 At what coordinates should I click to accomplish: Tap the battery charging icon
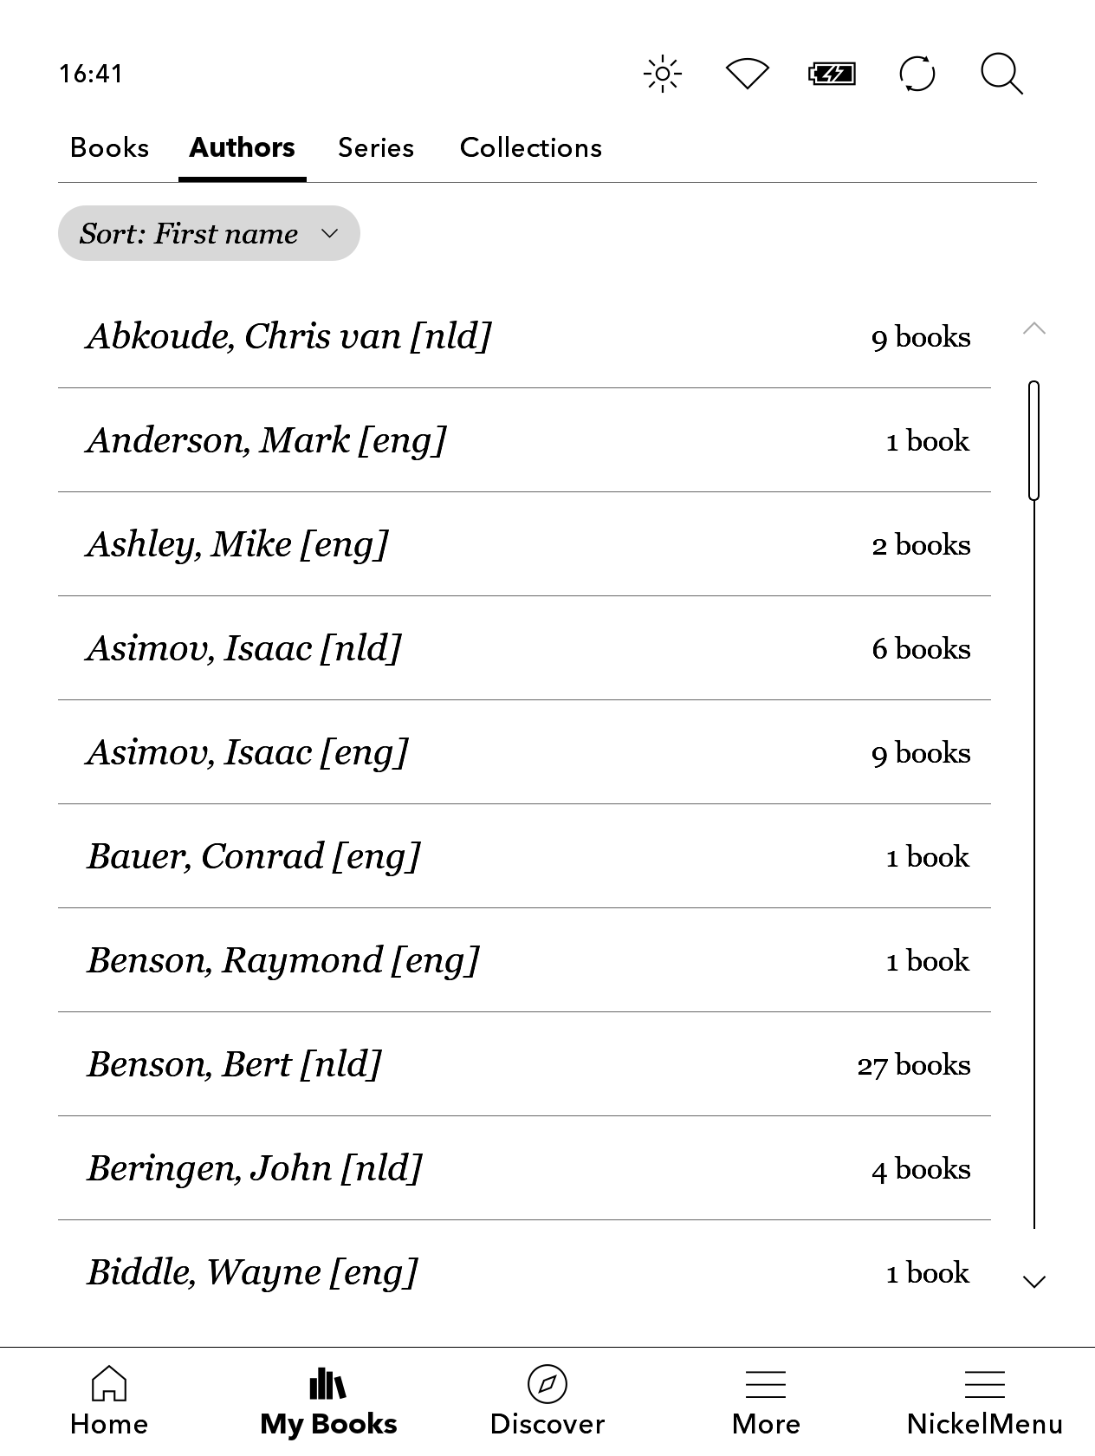tap(832, 74)
